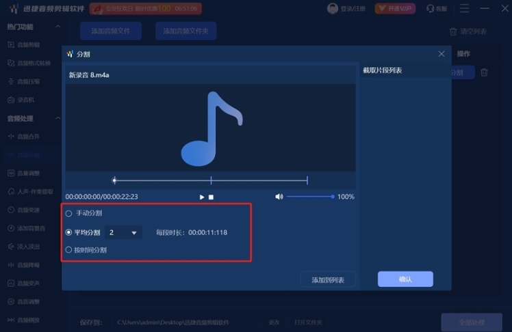Delete the file row with the trash icon
The image size is (512, 332).
(x=484, y=72)
